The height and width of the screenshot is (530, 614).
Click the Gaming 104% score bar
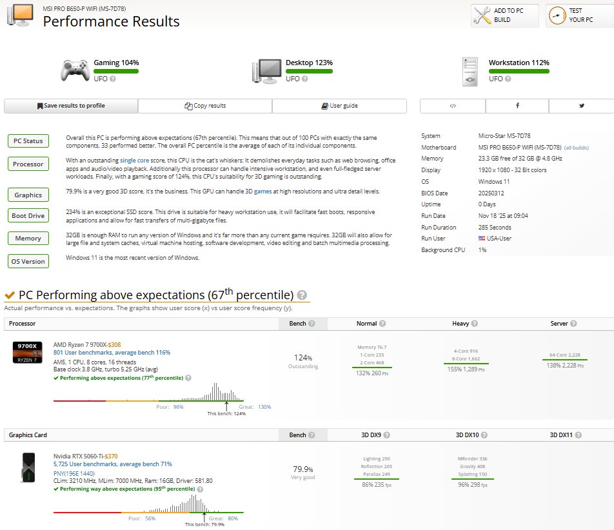coord(116,71)
